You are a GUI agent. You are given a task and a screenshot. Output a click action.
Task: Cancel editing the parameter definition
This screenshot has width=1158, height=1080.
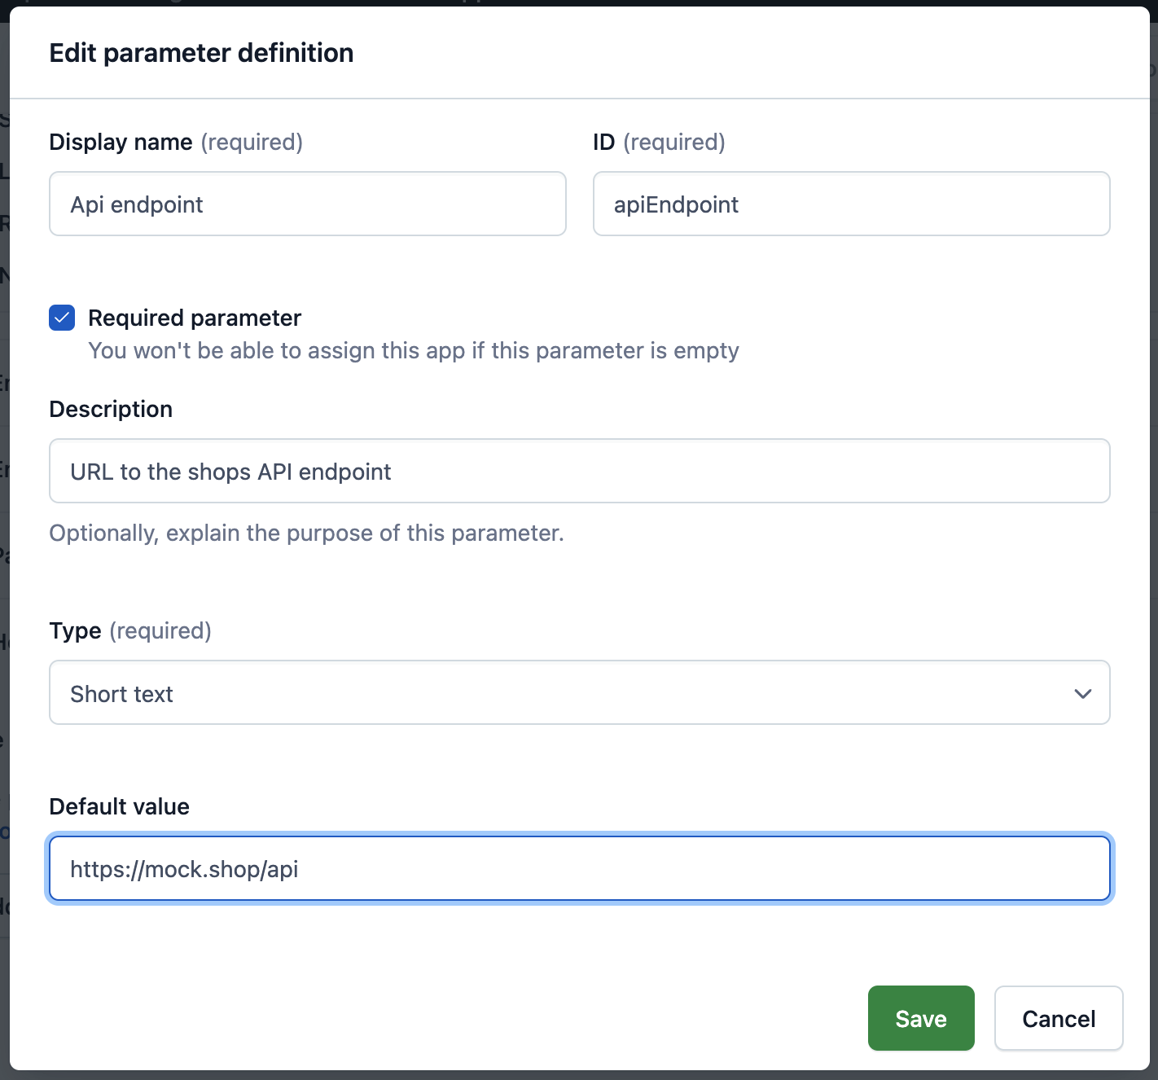1058,1018
